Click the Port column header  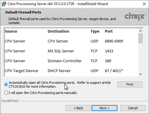click(109, 31)
